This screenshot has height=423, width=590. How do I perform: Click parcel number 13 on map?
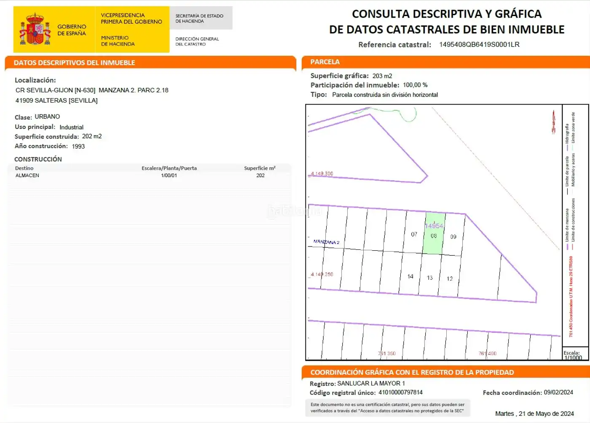click(x=430, y=278)
